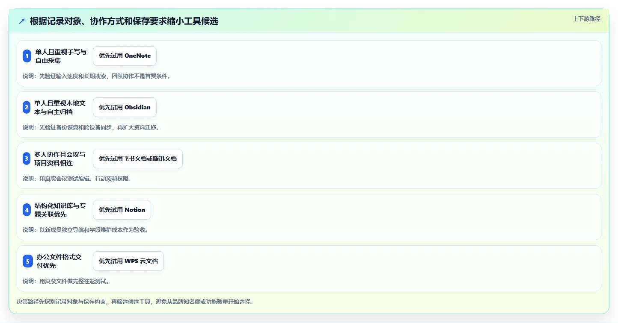Click the note 先验证备份恢复和跨设备同步
Screen dimensions: 618x323
tap(91, 127)
